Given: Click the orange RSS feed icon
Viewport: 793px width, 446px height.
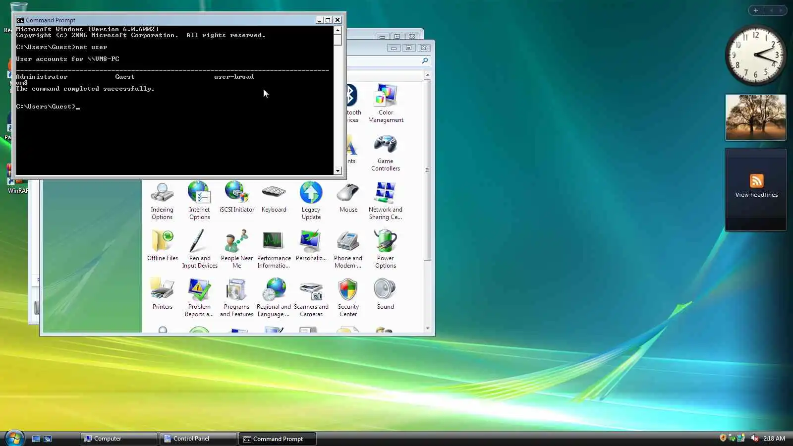Looking at the screenshot, I should tap(756, 181).
